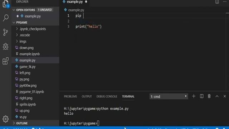Maximize the panel with up chevron

point(217,96)
